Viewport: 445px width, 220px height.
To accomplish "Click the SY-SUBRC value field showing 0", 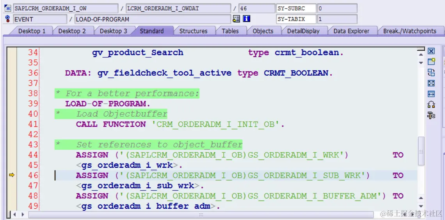I will pyautogui.click(x=337, y=9).
